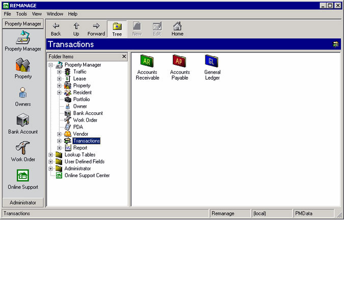The width and height of the screenshot is (344, 294).
Task: Select PDA in the folder tree
Action: [78, 127]
